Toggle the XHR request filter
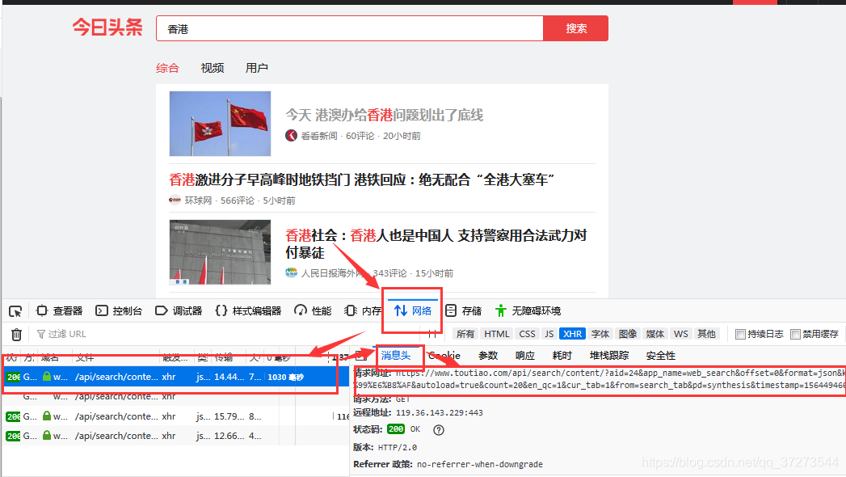846x477 pixels. 572,334
